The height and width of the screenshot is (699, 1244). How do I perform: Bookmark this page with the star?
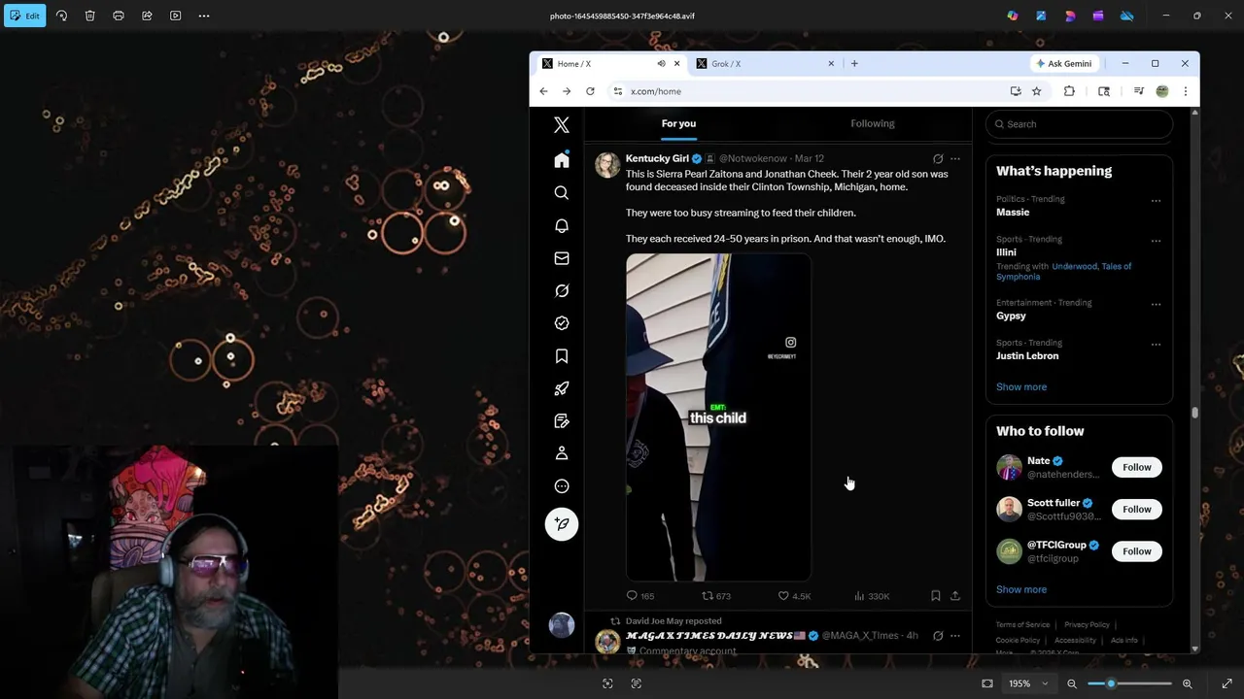click(1037, 91)
